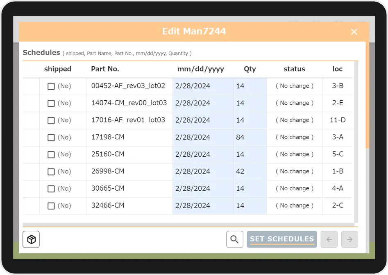
Task: Tick shipped checkbox for 26998-CM
Action: [x=51, y=172]
